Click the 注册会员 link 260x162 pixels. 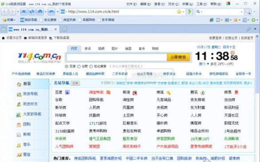click(x=231, y=38)
